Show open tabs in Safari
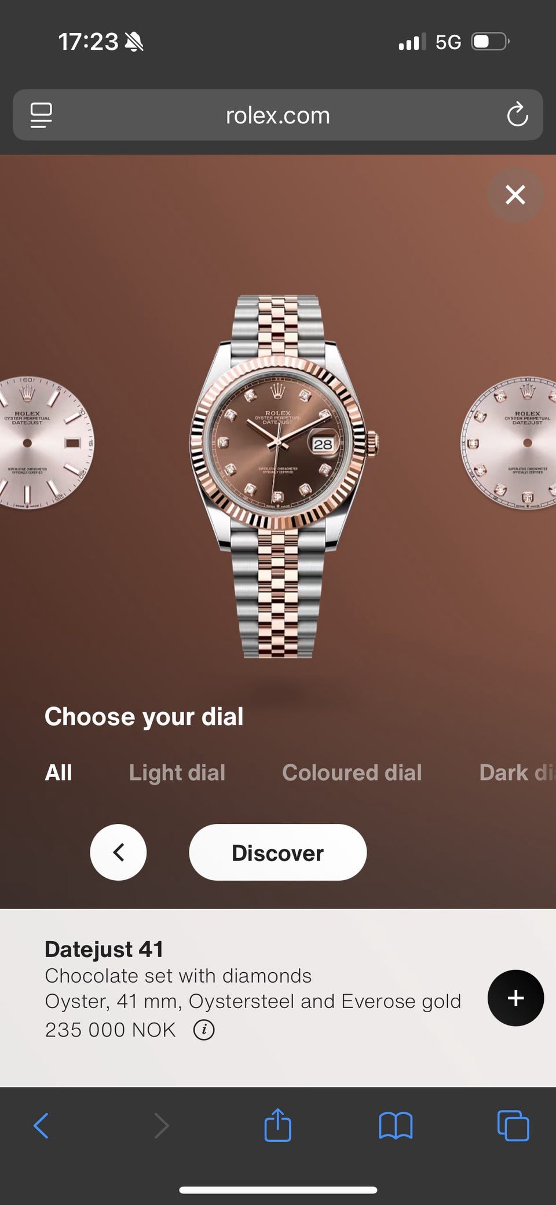The width and height of the screenshot is (556, 1205). pyautogui.click(x=513, y=1126)
